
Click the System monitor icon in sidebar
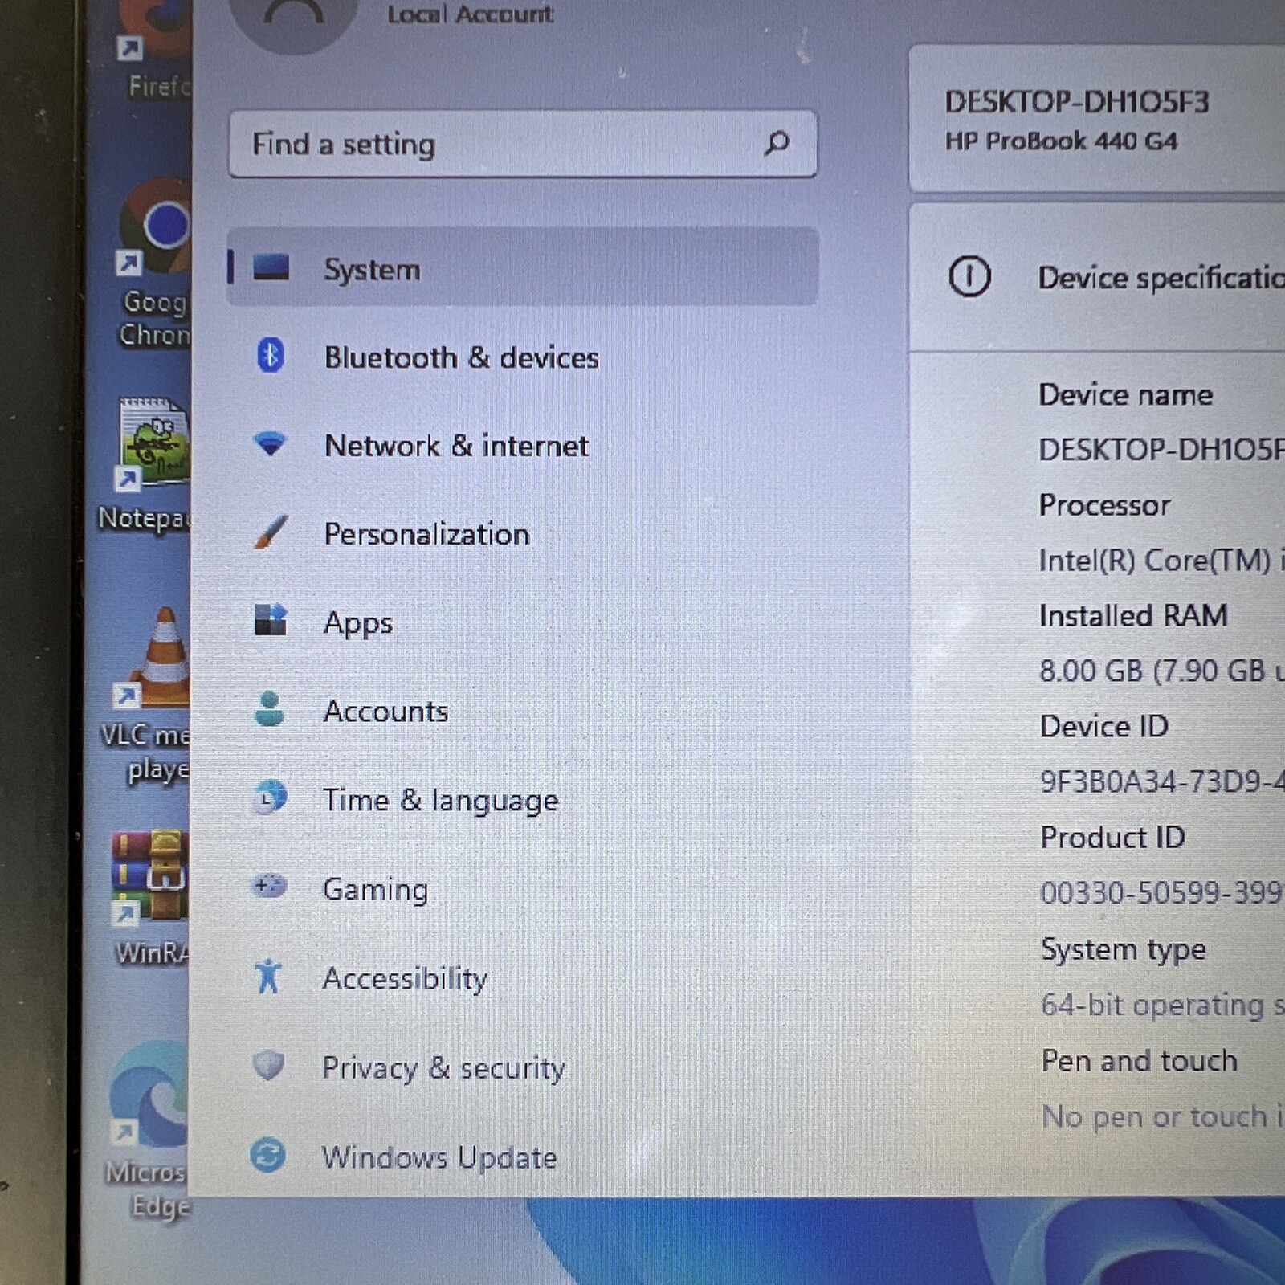(x=271, y=267)
